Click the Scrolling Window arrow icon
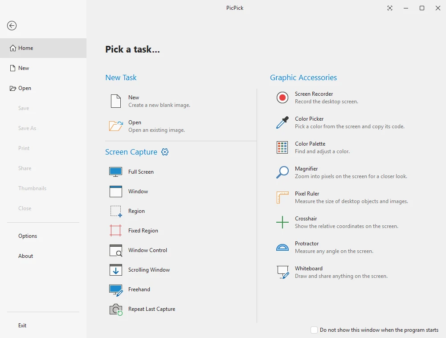This screenshot has width=446, height=338. (116, 270)
